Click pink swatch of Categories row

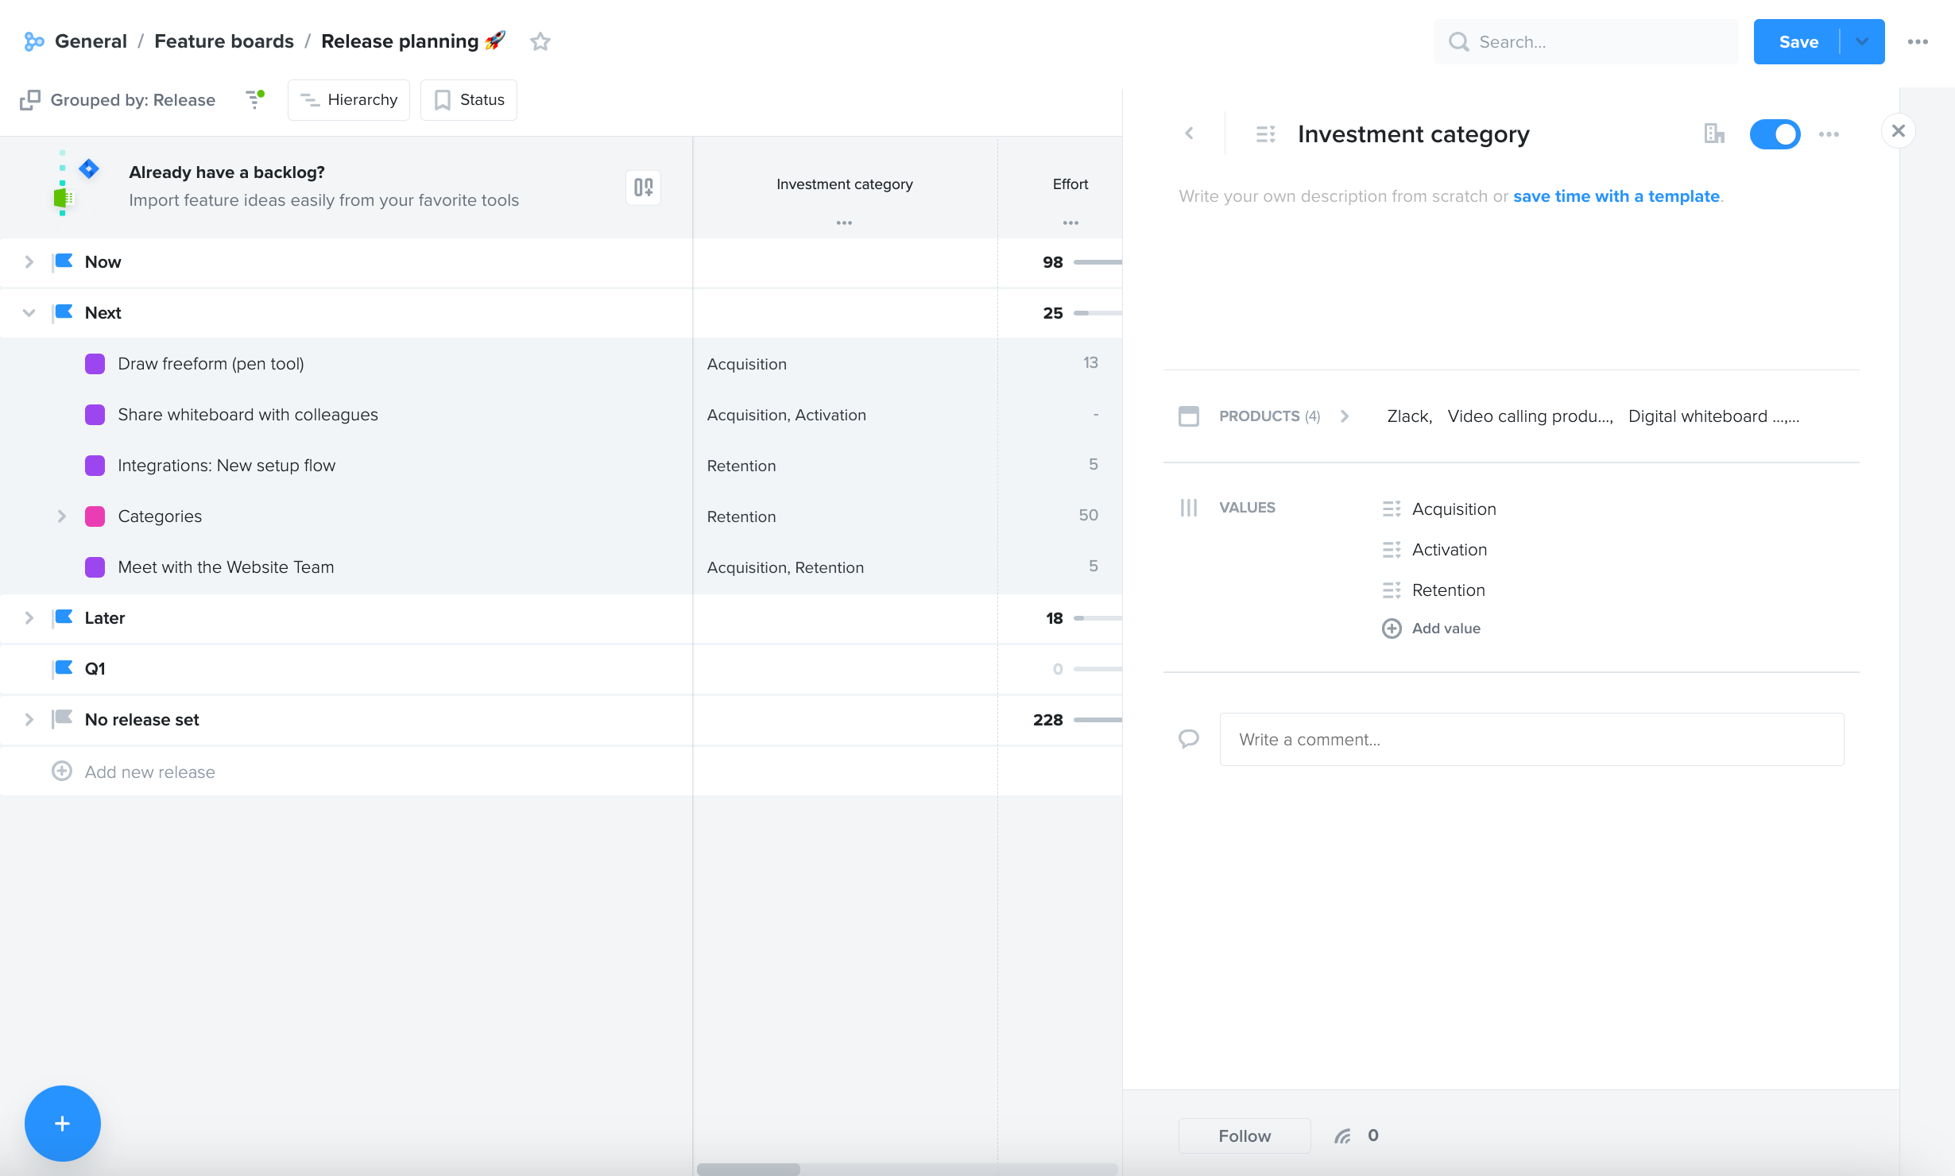(95, 516)
